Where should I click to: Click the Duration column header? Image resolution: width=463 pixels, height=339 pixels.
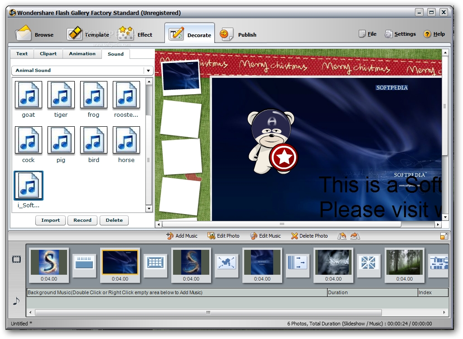372,292
